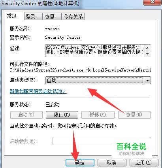Click the 暂停(P) button

tap(98, 115)
